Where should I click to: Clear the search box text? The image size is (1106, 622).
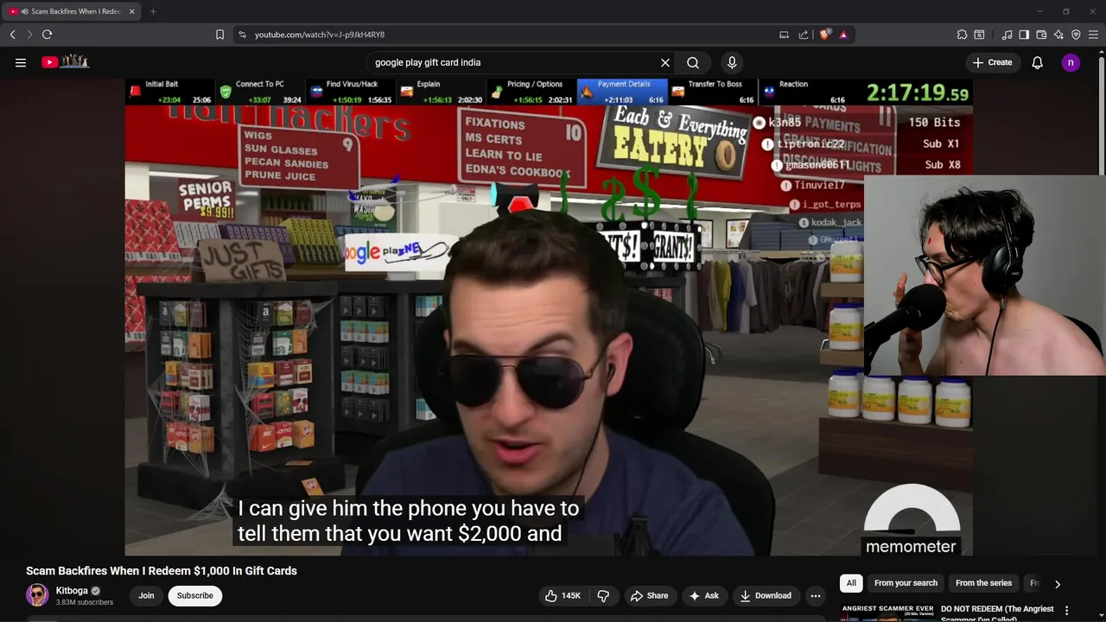tap(665, 62)
